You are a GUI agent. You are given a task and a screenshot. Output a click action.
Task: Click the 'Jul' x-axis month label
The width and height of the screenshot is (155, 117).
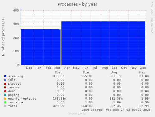click(x=95, y=68)
